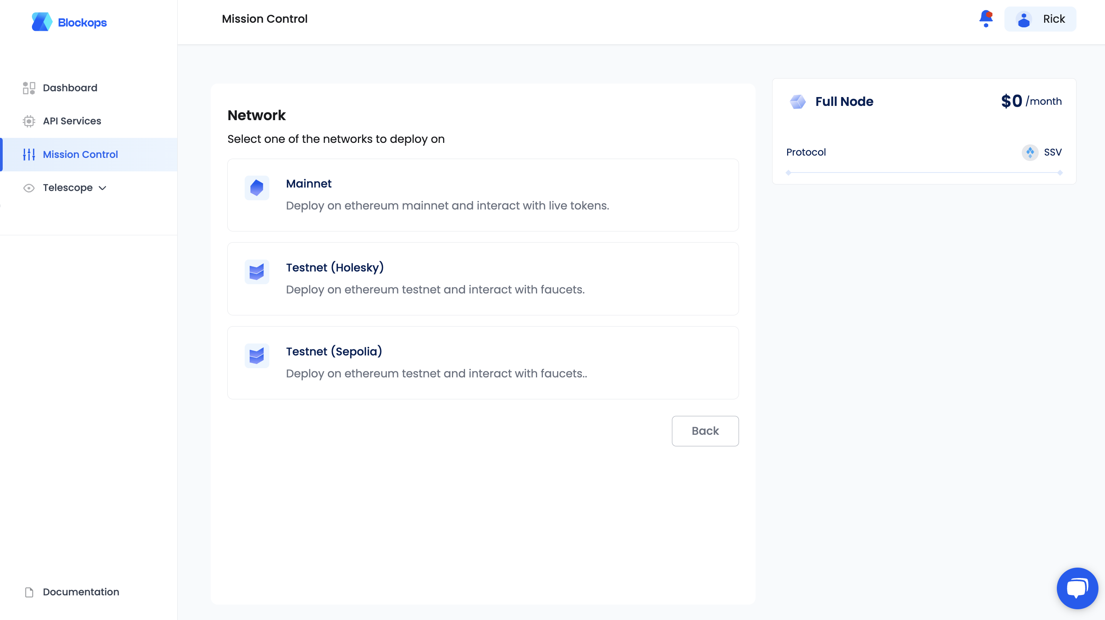Click the Testnet (Holesky) network icon
The width and height of the screenshot is (1105, 620).
(x=257, y=272)
